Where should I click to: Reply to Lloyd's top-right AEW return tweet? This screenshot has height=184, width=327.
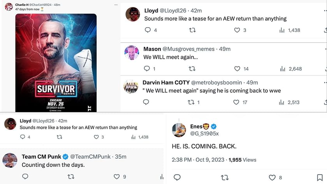click(148, 30)
